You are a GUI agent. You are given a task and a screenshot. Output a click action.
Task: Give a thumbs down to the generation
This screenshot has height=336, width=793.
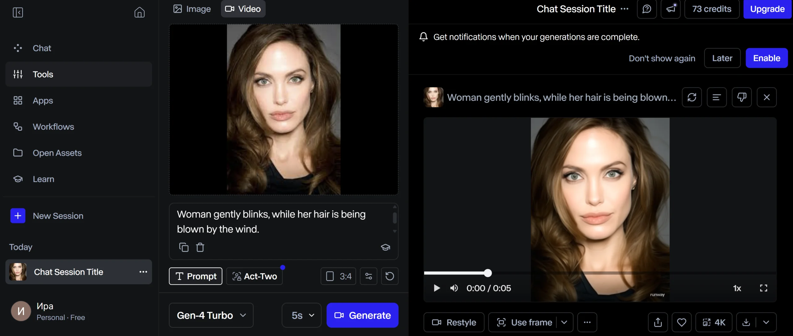742,97
